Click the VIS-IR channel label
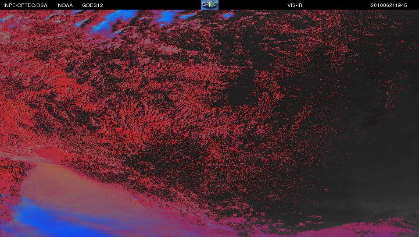 295,5
